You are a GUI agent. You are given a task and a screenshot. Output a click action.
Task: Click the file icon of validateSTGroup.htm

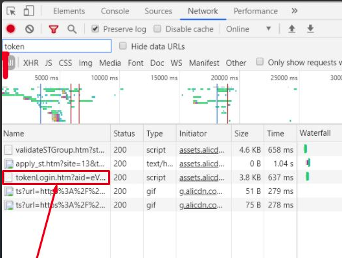8,150
